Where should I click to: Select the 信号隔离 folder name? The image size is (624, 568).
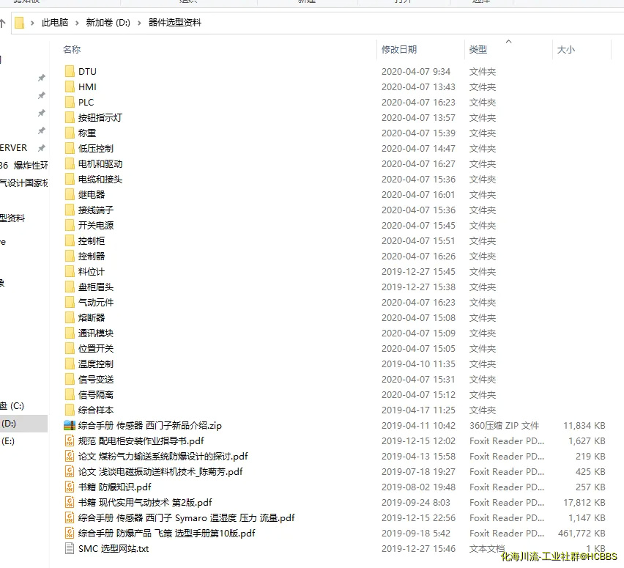[x=96, y=395]
